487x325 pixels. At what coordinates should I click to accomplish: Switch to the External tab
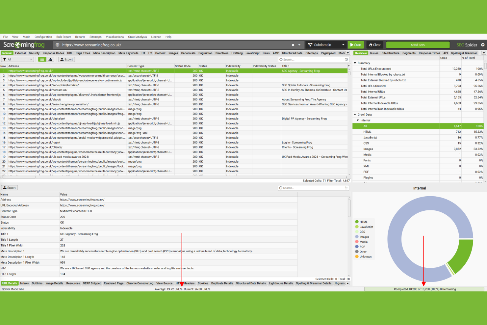click(20, 53)
